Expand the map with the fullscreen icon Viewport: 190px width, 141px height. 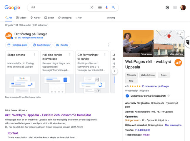[x=181, y=33]
